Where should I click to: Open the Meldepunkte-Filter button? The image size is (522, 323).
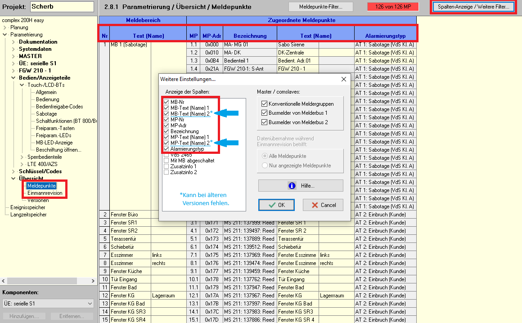(x=320, y=7)
